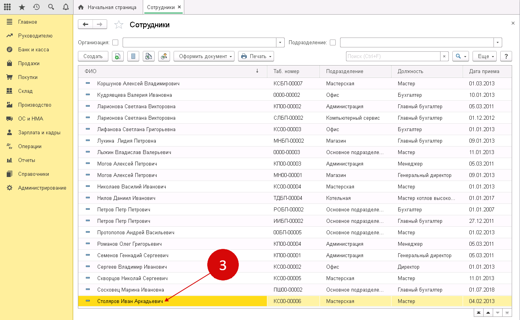Click the ruble coin icon for Банк и касса

[9, 49]
